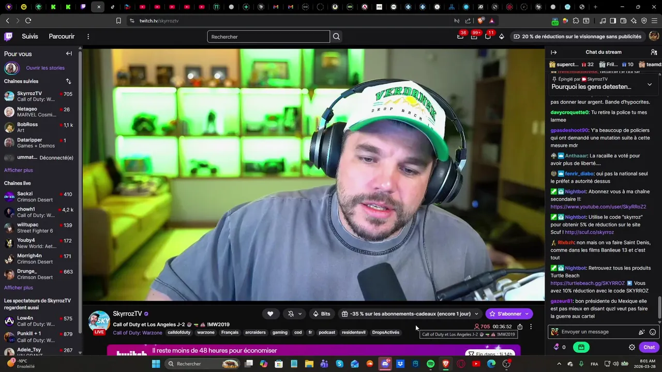662x372 pixels.
Task: Expand live channels Afficher plus
Action: [19, 287]
